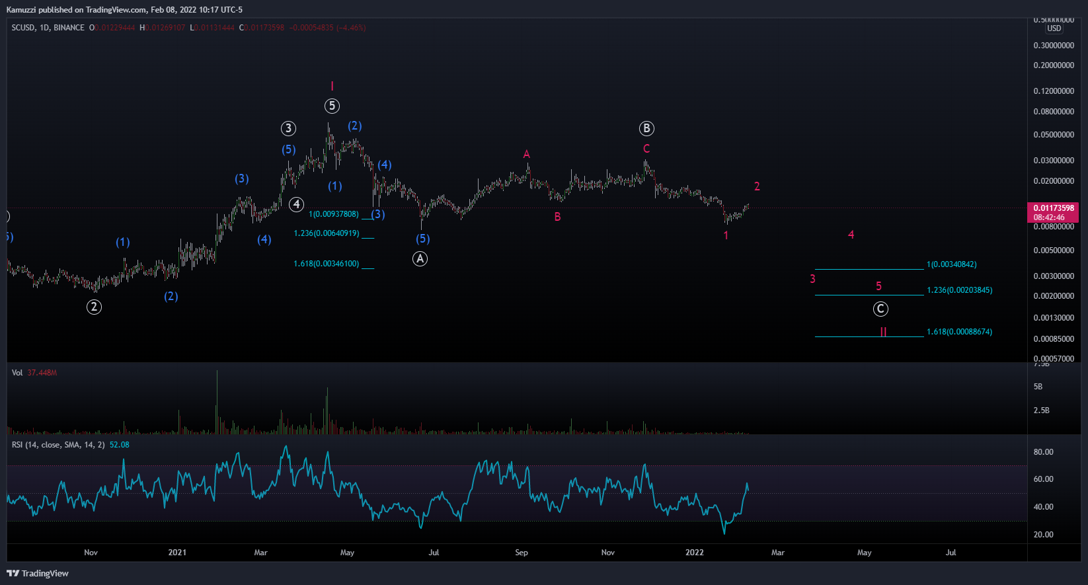
Task: Click the 2021 label on time axis
Action: coord(177,553)
